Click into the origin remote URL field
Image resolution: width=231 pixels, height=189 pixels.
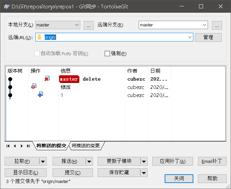coord(114,37)
